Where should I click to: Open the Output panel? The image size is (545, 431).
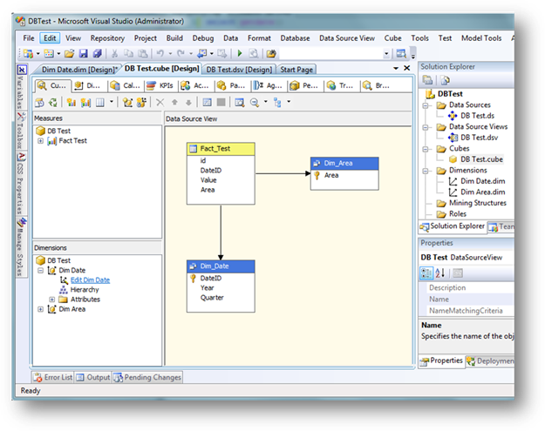pos(93,377)
